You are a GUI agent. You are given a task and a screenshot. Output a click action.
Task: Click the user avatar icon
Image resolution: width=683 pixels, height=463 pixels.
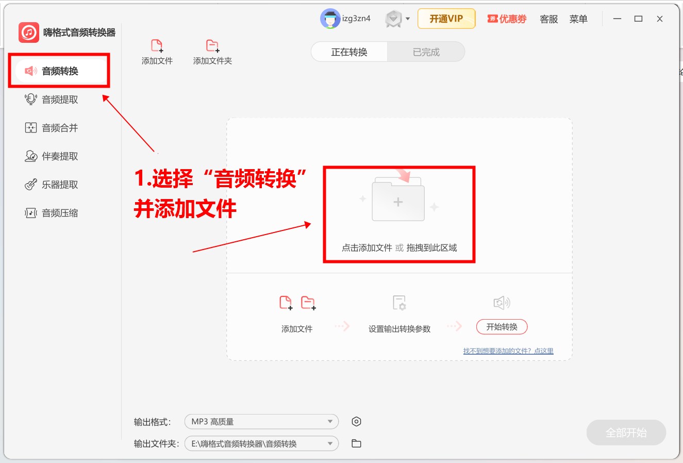(x=330, y=19)
